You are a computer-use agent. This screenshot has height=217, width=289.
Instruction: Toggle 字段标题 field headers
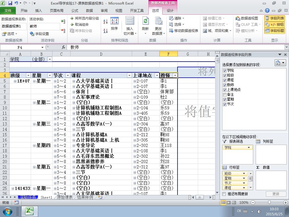tap(275, 31)
